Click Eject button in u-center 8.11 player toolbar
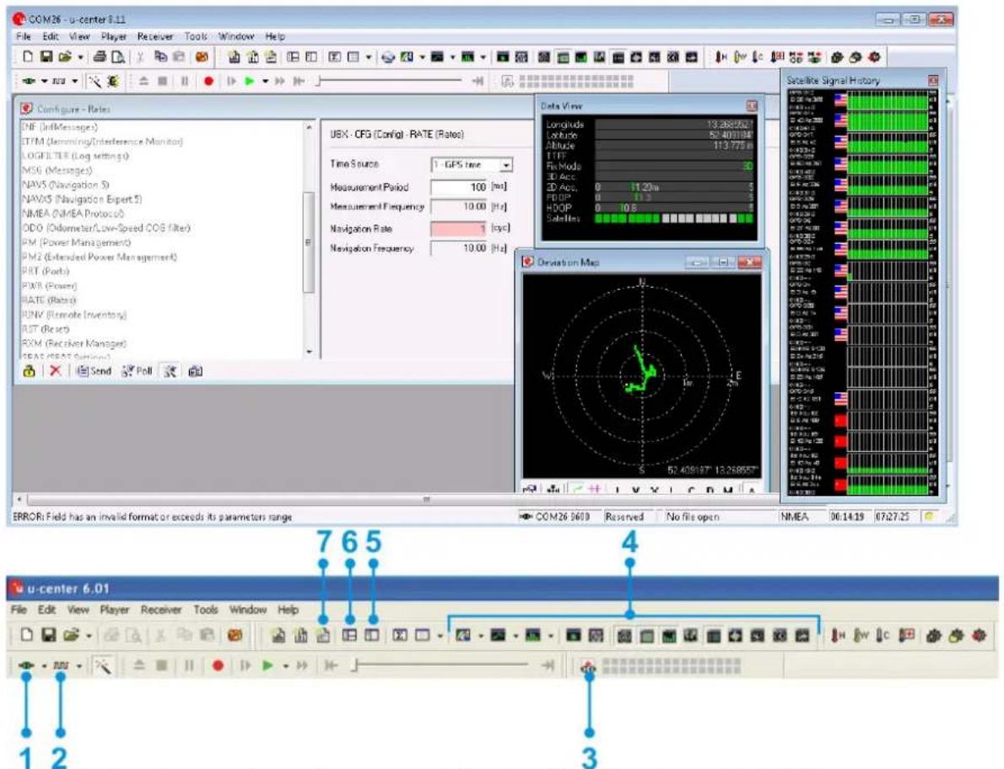1004x769 pixels. pyautogui.click(x=143, y=81)
